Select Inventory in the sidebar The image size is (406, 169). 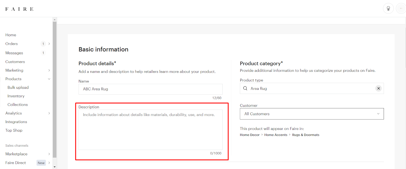(16, 96)
